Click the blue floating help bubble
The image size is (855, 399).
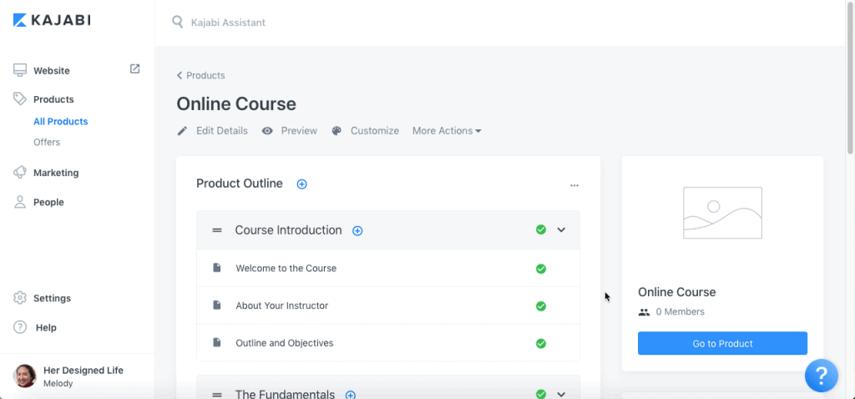(822, 376)
